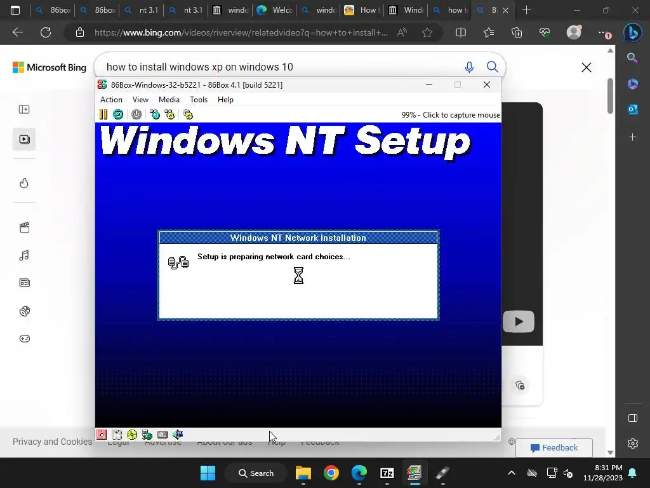The image size is (650, 488).
Task: Close Bing video overlay with X
Action: [x=586, y=67]
